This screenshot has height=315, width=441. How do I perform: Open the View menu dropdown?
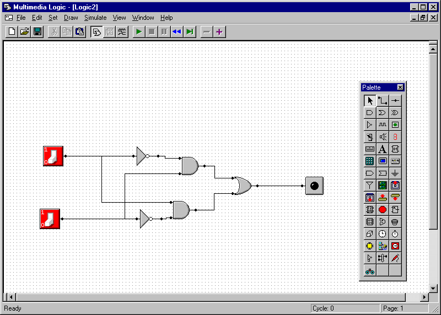tap(119, 18)
